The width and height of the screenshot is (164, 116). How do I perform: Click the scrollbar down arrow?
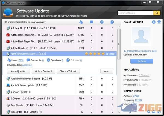pyautogui.click(x=119, y=112)
